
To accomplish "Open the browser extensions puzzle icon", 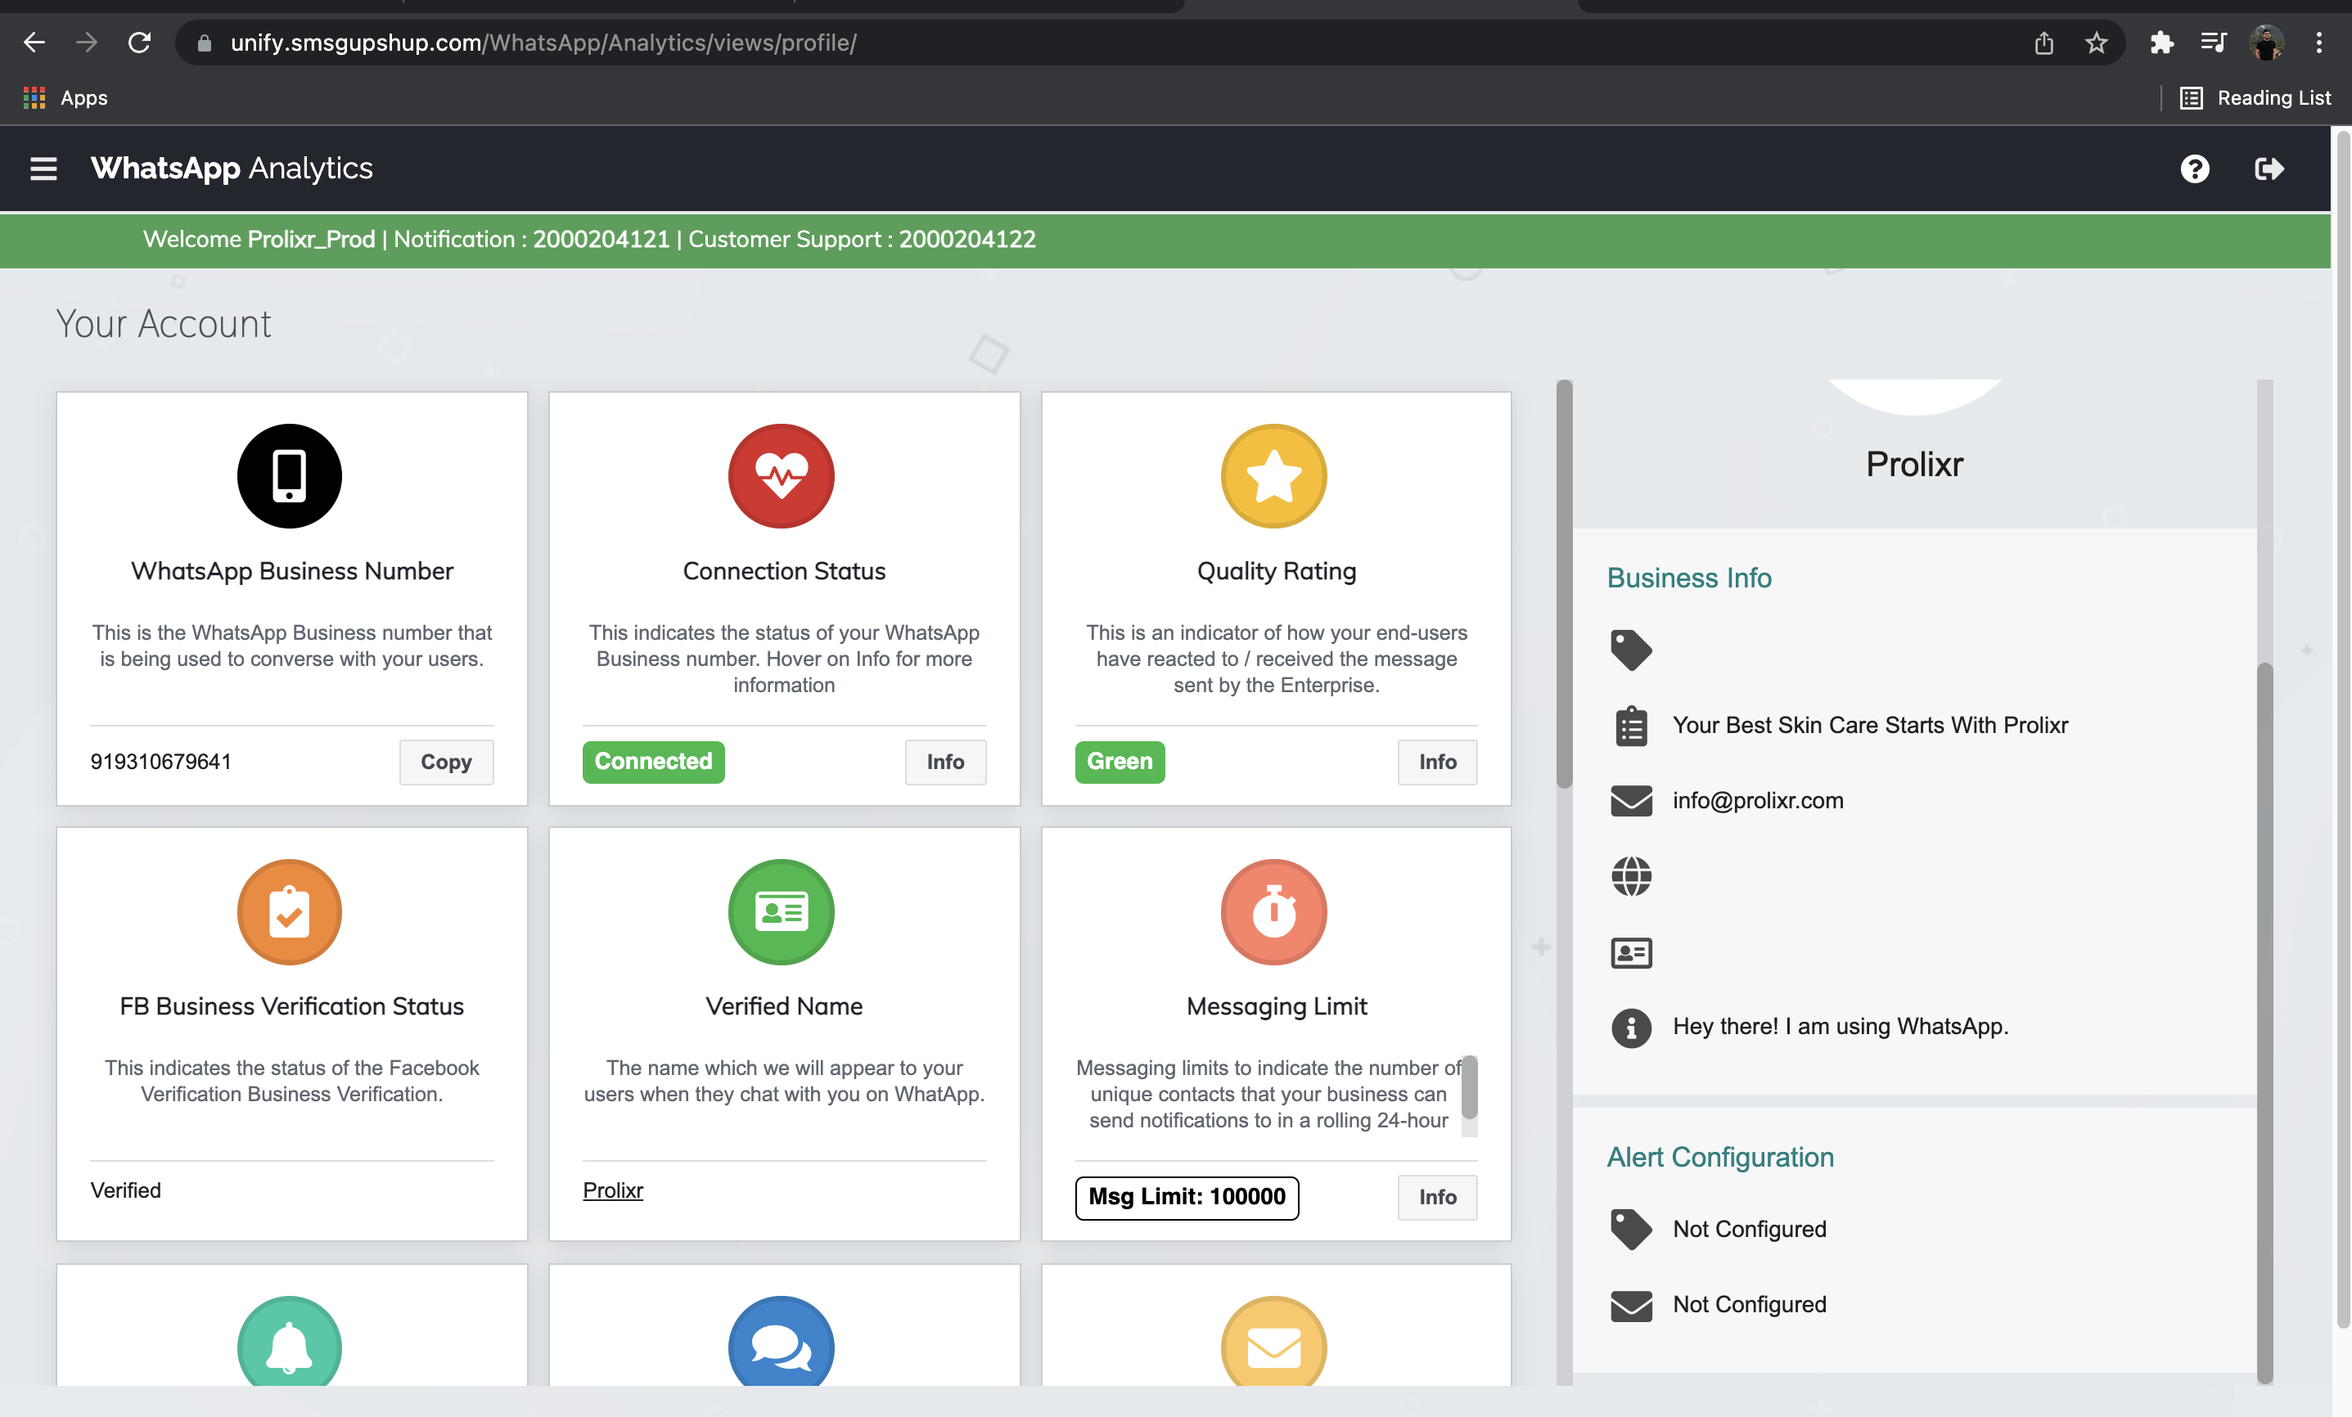I will (x=2161, y=43).
